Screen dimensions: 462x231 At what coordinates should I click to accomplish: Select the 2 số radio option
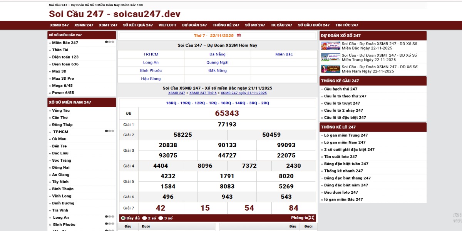pyautogui.click(x=144, y=218)
